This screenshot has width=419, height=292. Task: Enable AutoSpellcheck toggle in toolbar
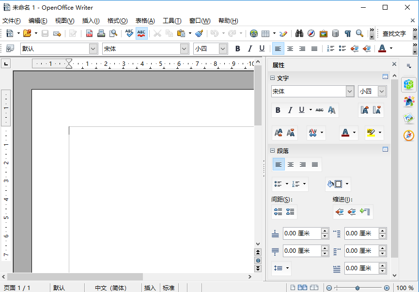click(141, 33)
